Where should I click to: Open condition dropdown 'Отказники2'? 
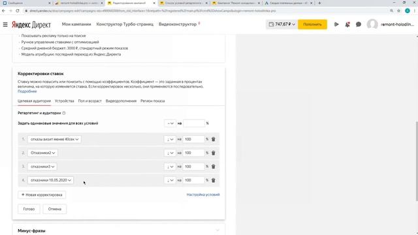pos(42,153)
